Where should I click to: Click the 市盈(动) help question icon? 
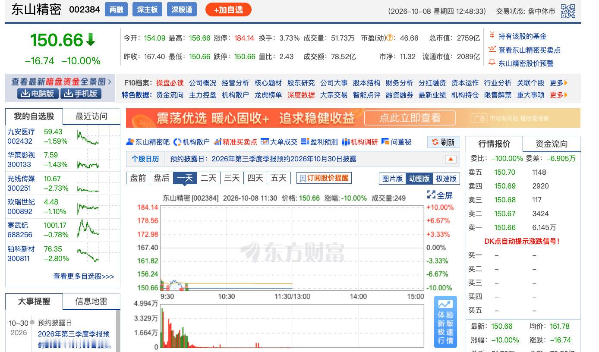[390, 38]
